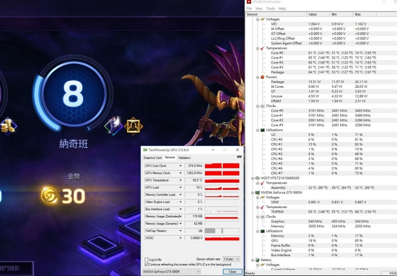Viewport: 397px width, 276px height.
Task: Click the Voltages lightning icon under HWMonitor CPU
Action: click(x=262, y=19)
